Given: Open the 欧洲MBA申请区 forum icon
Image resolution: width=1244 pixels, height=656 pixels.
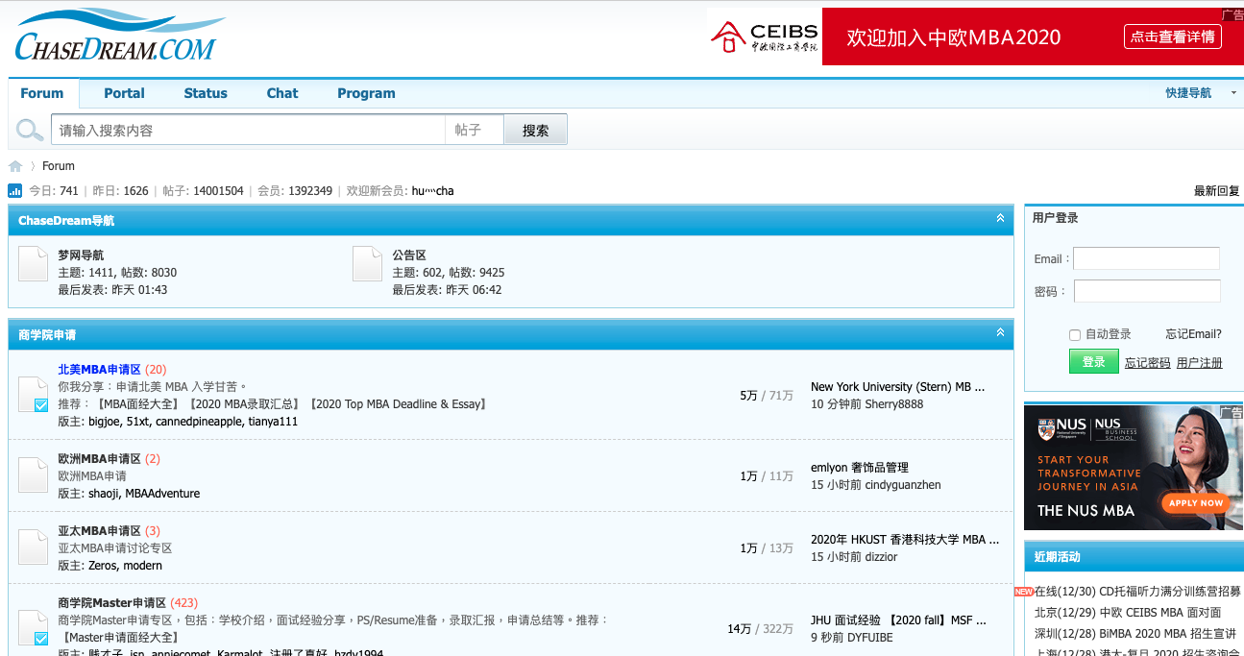Looking at the screenshot, I should 33,474.
